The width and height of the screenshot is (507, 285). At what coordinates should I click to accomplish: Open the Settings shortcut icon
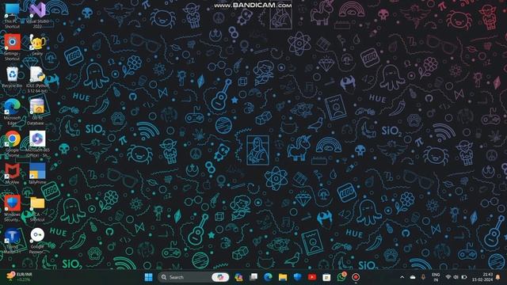pos(13,47)
